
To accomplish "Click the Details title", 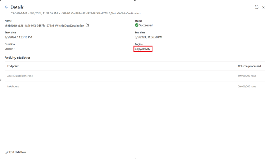I will [x=17, y=7].
